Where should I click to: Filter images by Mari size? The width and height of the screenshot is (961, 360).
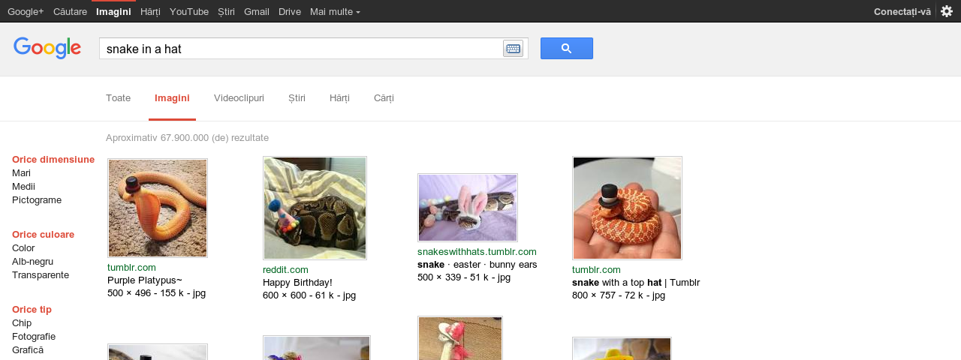point(21,173)
